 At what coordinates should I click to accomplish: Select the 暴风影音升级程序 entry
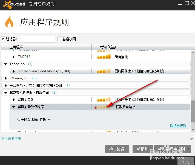pyautogui.click(x=31, y=107)
